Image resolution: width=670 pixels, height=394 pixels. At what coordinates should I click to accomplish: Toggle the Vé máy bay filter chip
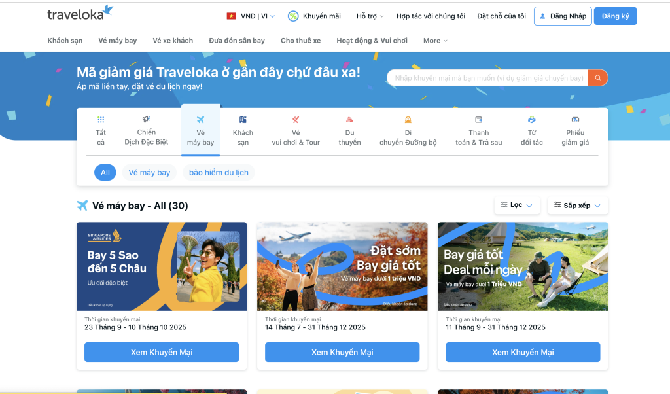pyautogui.click(x=149, y=173)
